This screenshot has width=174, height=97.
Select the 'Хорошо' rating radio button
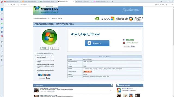[98, 69]
